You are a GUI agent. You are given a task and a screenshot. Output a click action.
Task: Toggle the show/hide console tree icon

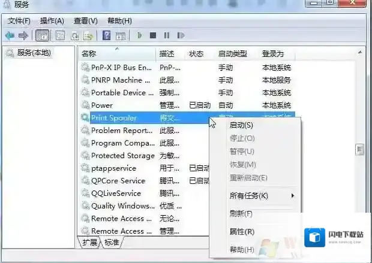(43, 35)
